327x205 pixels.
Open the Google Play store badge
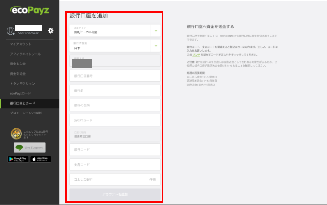[x=18, y=159]
